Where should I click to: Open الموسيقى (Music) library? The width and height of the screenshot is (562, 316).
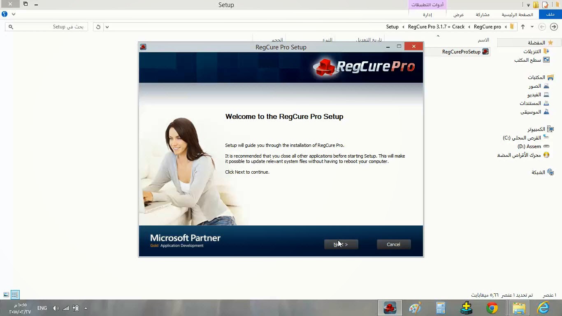tap(531, 112)
